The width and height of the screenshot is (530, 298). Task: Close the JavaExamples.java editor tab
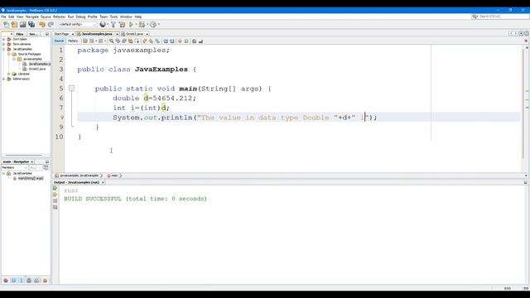[x=117, y=34]
